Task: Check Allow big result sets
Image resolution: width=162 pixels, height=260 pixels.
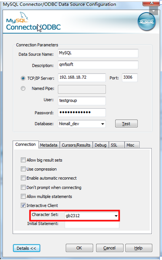Action: click(23, 160)
